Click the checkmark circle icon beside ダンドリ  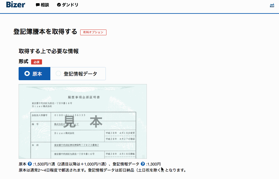(x=59, y=5)
